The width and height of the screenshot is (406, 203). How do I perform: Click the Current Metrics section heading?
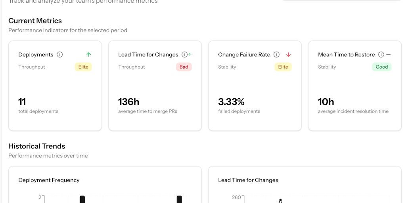(x=35, y=21)
